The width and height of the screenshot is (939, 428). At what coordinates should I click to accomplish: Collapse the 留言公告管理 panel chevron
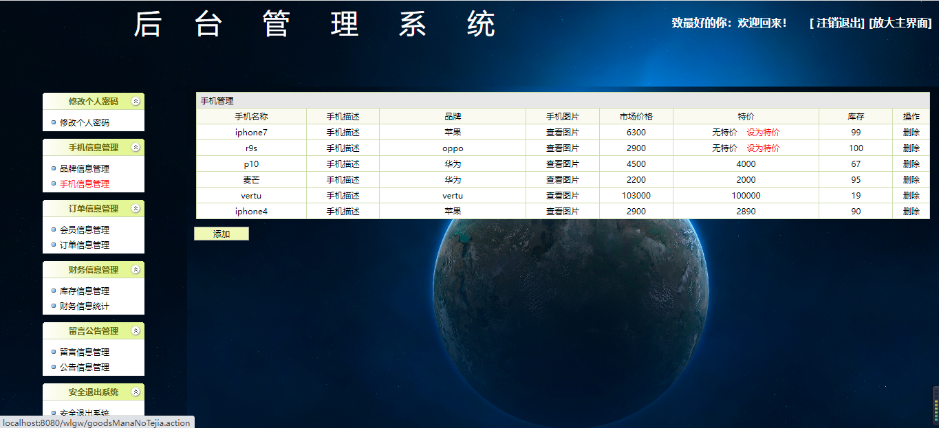136,330
